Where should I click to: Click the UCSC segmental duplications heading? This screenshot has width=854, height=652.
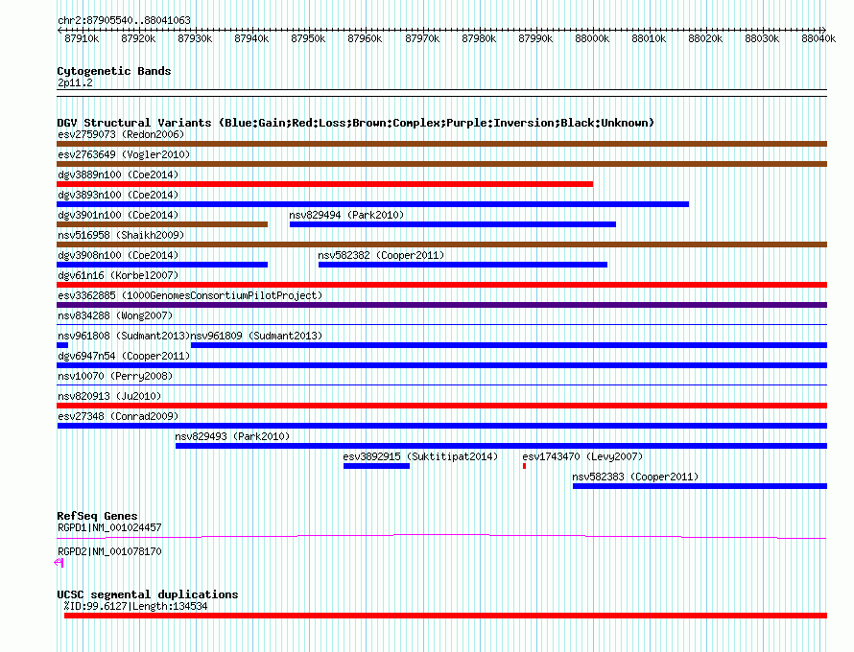147,594
